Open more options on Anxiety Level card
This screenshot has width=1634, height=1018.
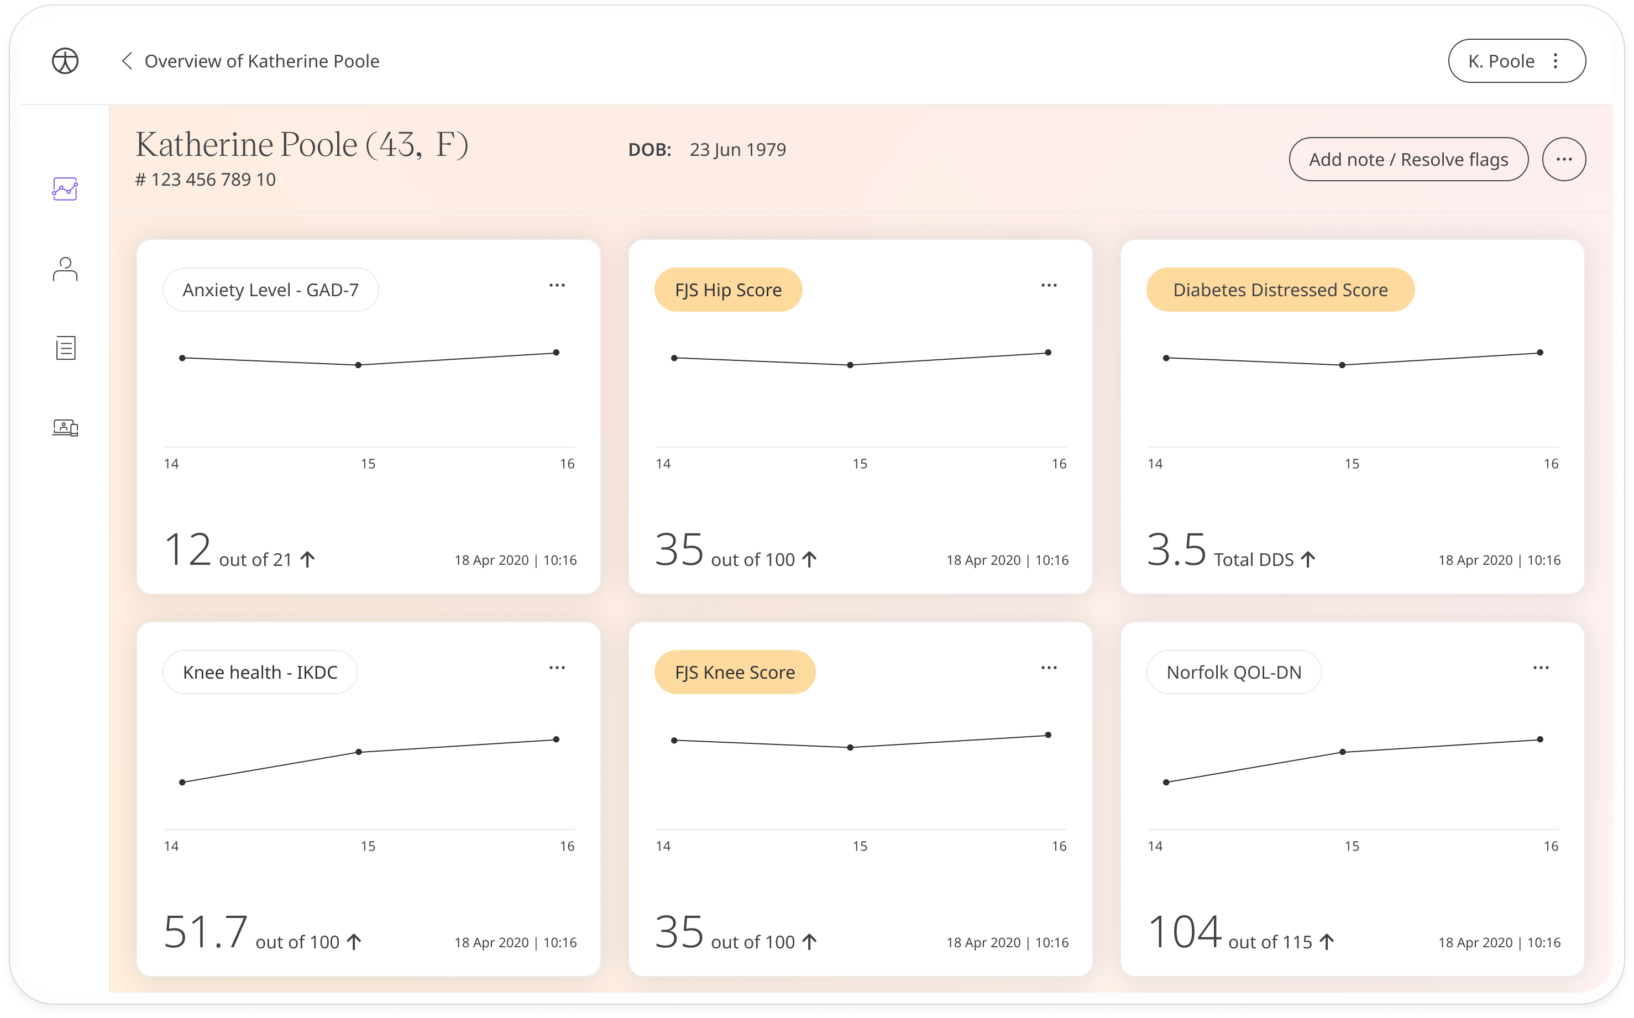point(557,286)
